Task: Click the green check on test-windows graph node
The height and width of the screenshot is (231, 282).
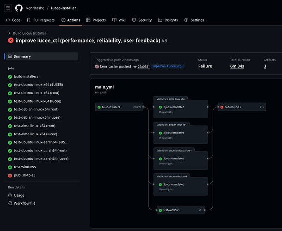Action: [x=160, y=210]
